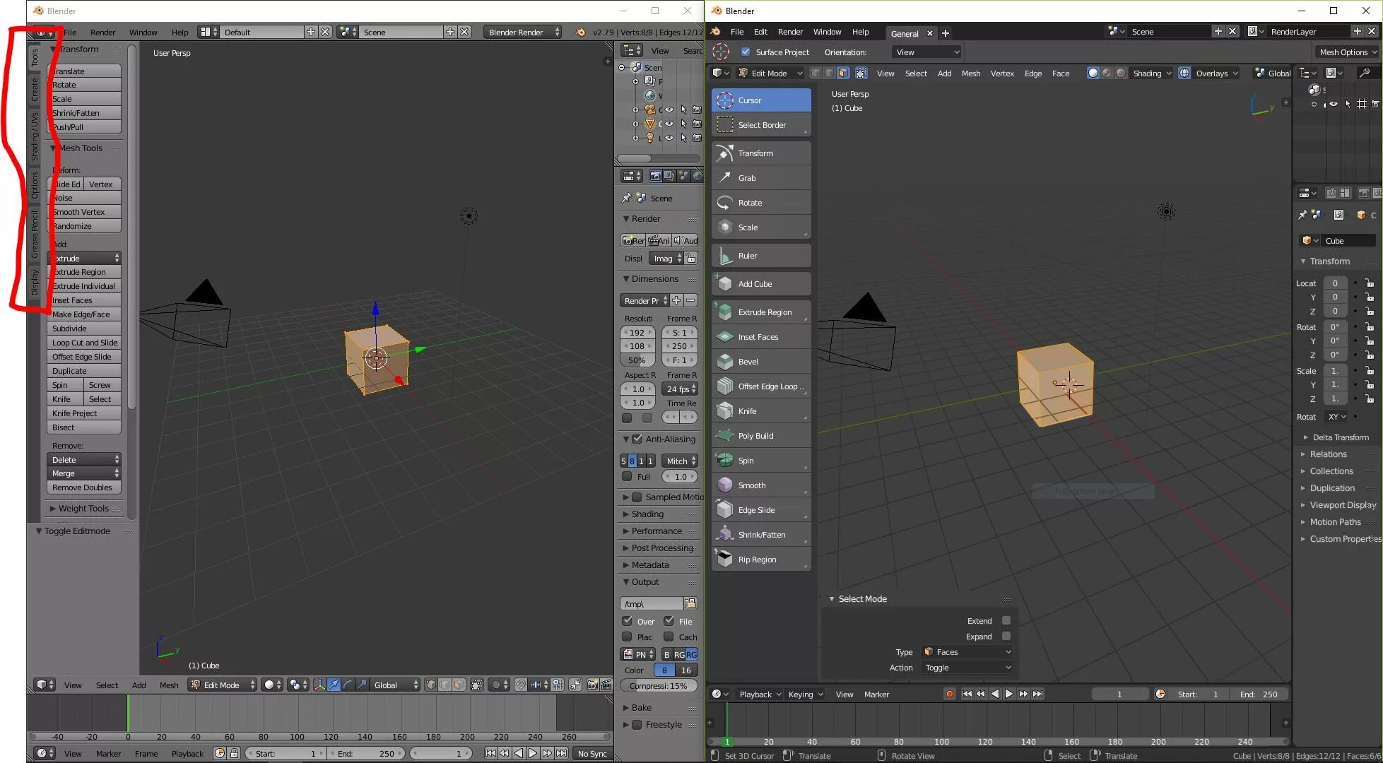The width and height of the screenshot is (1383, 763).
Task: Choose the Ruler tool icon
Action: pyautogui.click(x=725, y=256)
